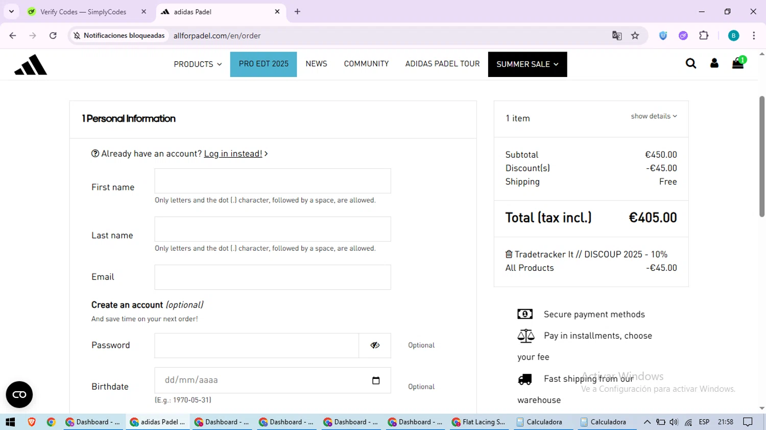This screenshot has height=430, width=766.
Task: Click the page vertical scrollbar thumb
Action: coord(762,157)
